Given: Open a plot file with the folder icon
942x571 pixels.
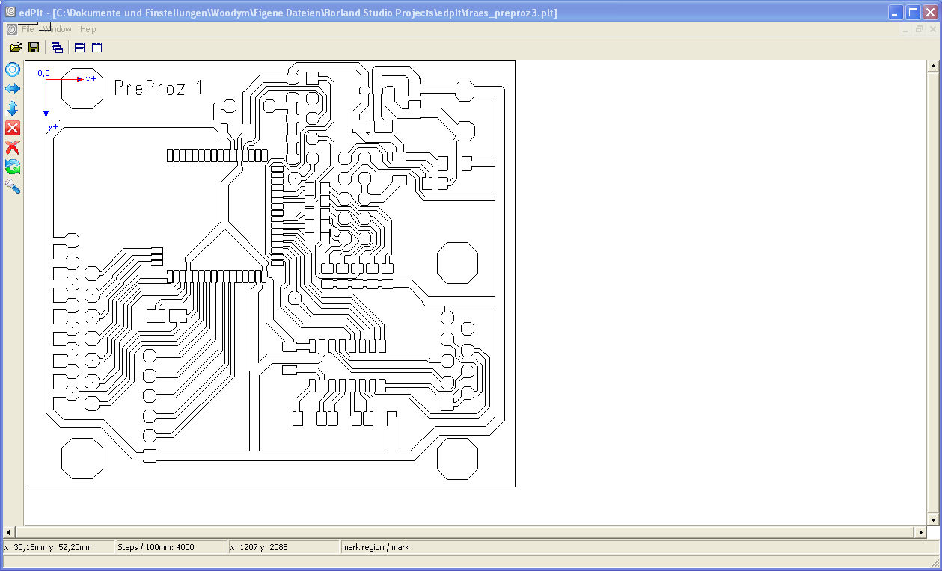Looking at the screenshot, I should [16, 47].
